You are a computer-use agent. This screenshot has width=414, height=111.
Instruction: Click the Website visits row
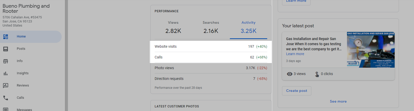pos(211,46)
